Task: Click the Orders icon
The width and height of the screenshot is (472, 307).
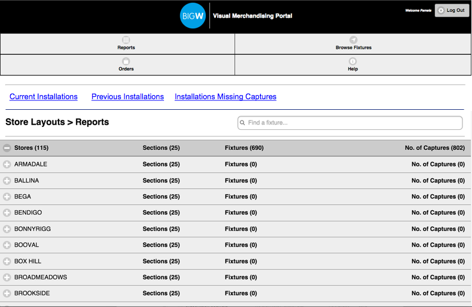Action: point(126,61)
